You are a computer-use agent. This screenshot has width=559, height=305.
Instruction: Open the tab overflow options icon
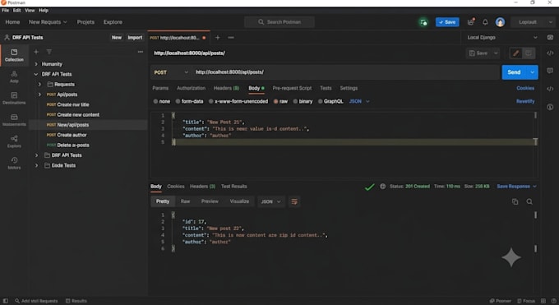coord(231,38)
